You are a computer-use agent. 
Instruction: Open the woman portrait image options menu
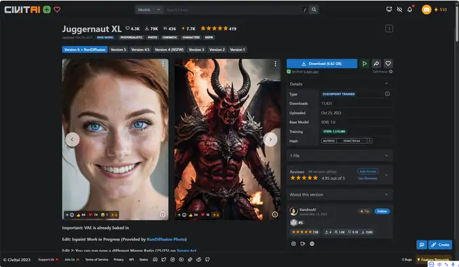[163, 64]
